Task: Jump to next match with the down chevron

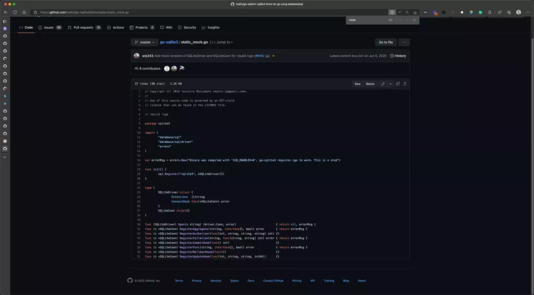Action: click(x=407, y=20)
